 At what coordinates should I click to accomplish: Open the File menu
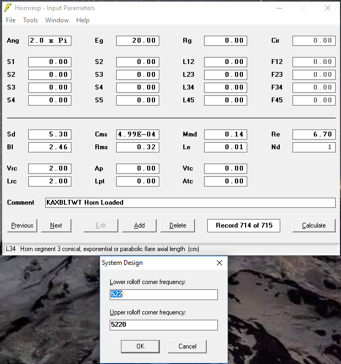pos(11,20)
